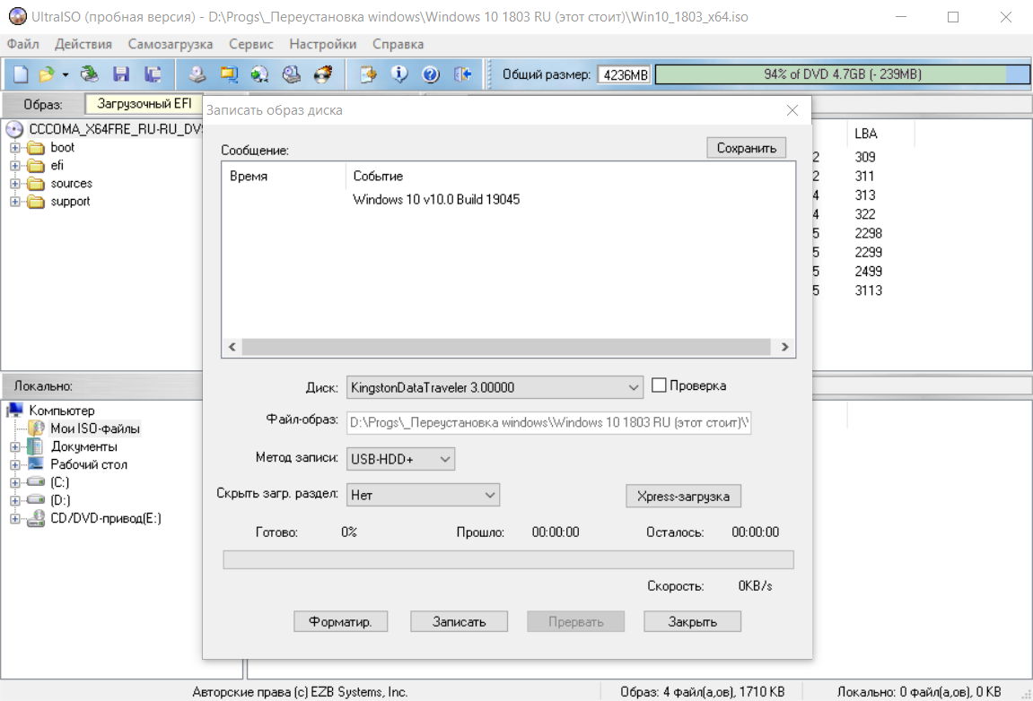Open the Справка menu

point(398,44)
